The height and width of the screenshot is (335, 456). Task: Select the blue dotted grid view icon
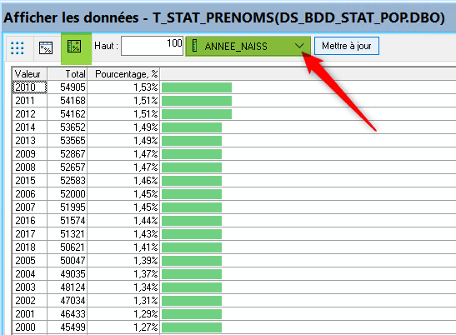click(x=17, y=47)
